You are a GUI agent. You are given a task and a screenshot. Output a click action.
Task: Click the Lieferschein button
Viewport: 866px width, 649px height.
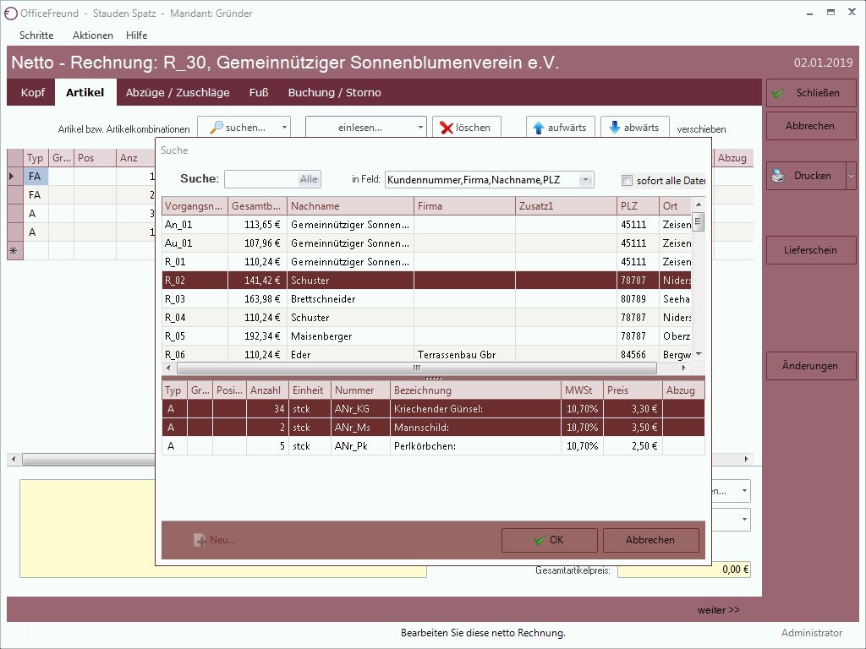(x=810, y=250)
